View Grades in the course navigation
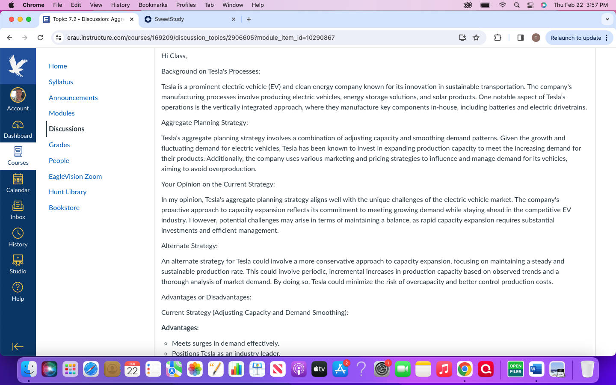This screenshot has height=385, width=616. click(59, 145)
